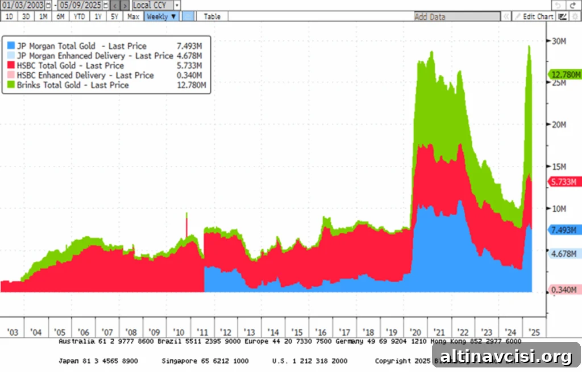Click the '03 x-axis year label
582x372 pixels.
[13, 332]
